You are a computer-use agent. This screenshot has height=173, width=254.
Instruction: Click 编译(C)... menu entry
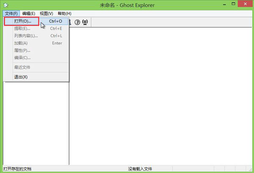[36, 58]
